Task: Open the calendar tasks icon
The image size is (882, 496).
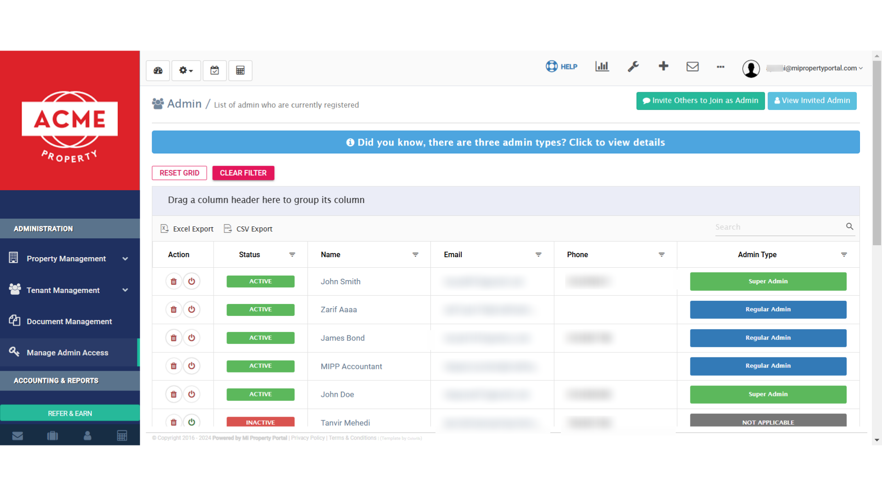Action: [x=215, y=70]
